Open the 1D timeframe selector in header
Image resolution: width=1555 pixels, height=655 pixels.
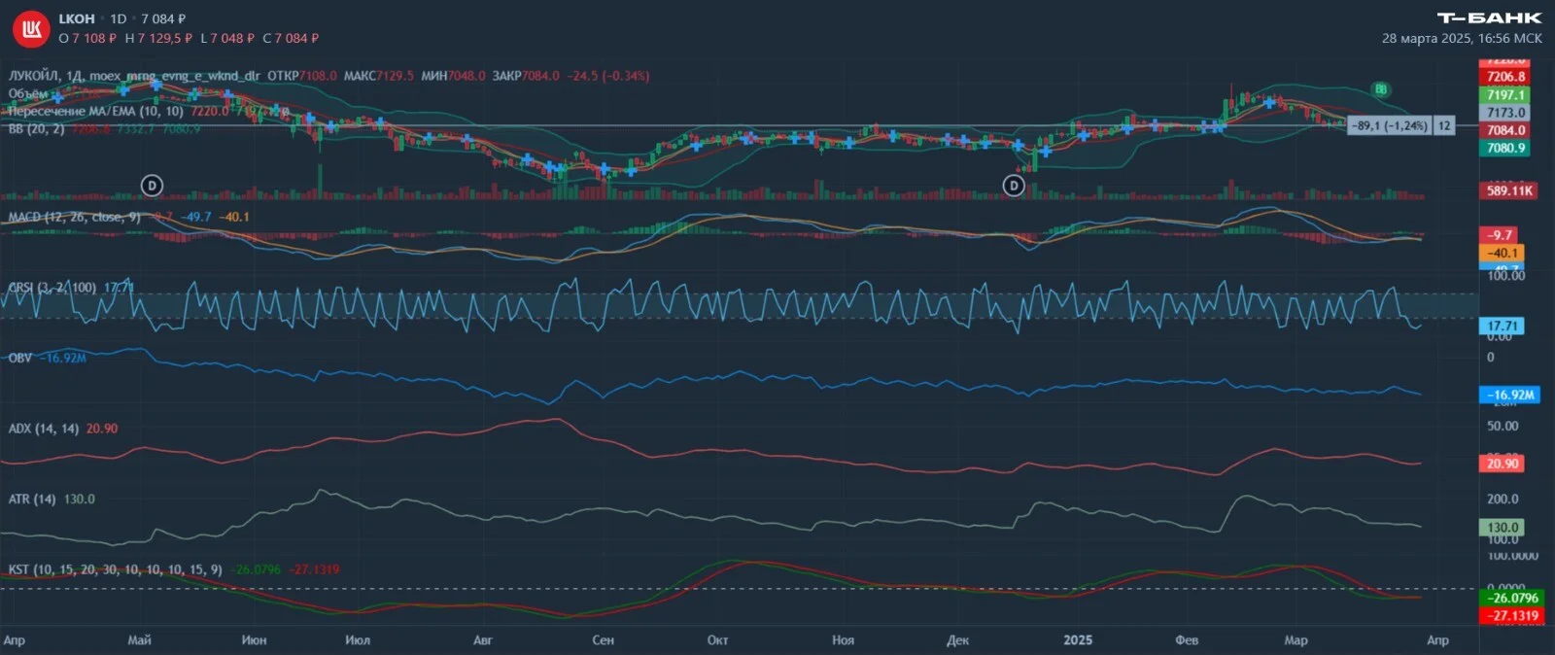click(119, 18)
